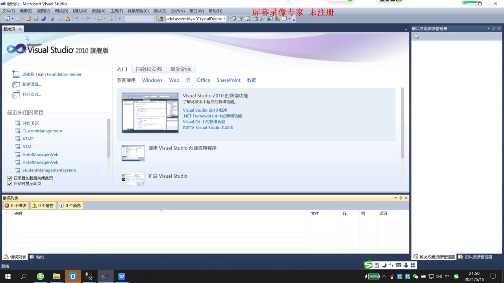Click the Start Debugging play icon
The height and width of the screenshot is (283, 504).
click(120, 18)
